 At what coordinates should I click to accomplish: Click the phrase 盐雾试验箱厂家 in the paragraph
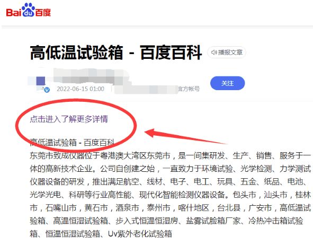tap(213, 221)
